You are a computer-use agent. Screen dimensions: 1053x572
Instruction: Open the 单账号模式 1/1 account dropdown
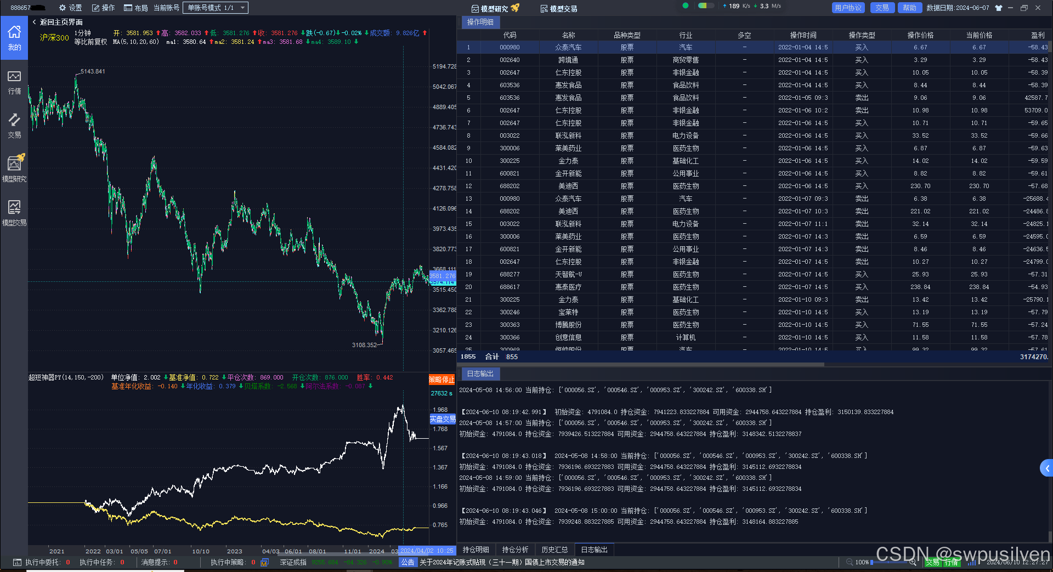click(x=216, y=8)
